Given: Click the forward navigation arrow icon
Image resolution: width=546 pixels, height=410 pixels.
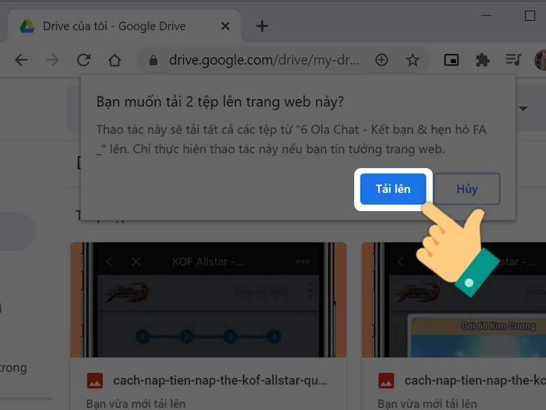Looking at the screenshot, I should click(52, 60).
